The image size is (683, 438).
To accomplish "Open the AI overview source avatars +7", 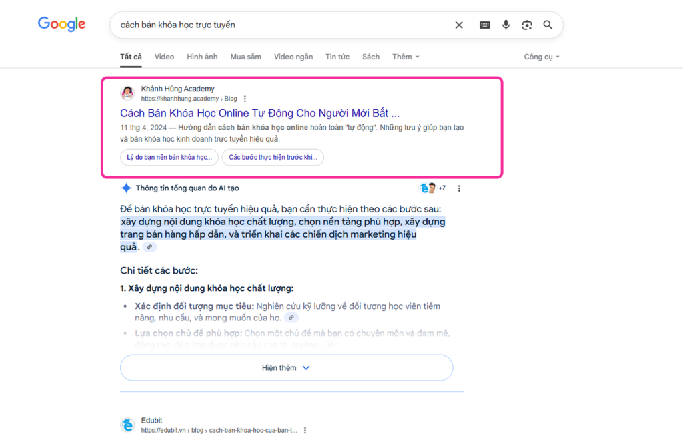I will pyautogui.click(x=432, y=188).
